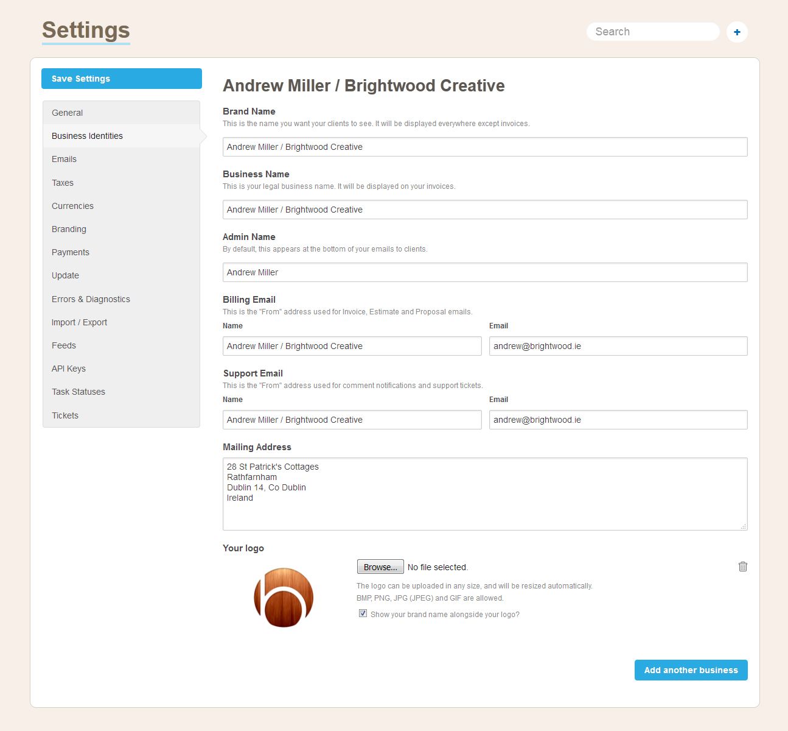
Task: Click the Mailing Address label
Action: (x=257, y=447)
